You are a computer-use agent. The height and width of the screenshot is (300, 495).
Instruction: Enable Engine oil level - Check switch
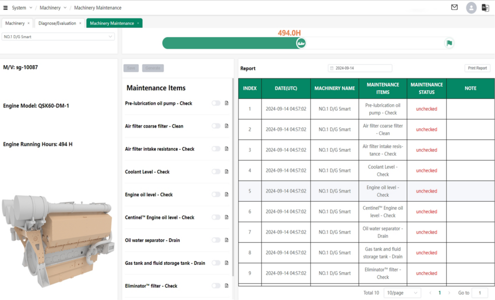tap(216, 194)
